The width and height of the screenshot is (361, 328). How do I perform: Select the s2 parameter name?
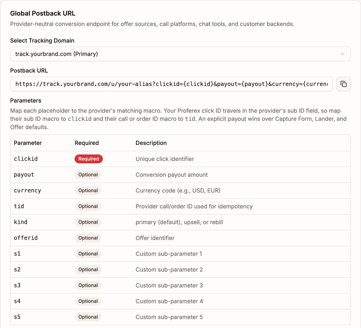click(17, 269)
